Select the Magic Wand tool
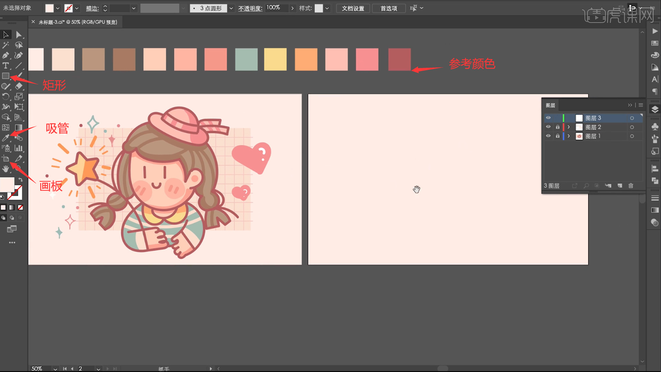The width and height of the screenshot is (661, 372). click(6, 45)
